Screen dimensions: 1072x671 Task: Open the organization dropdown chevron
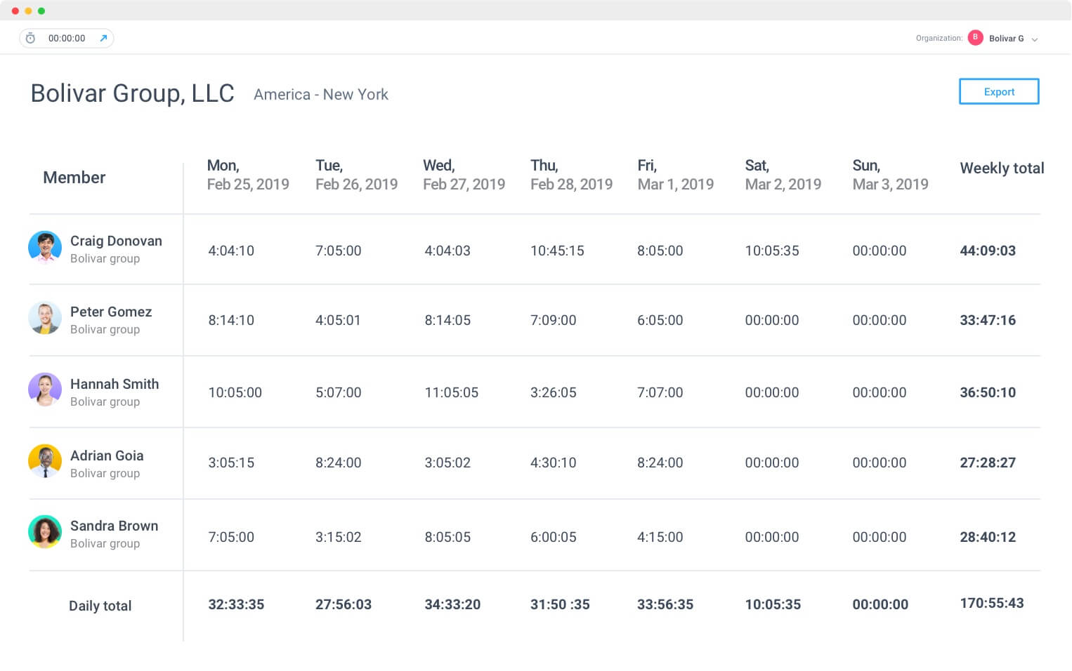point(1034,39)
